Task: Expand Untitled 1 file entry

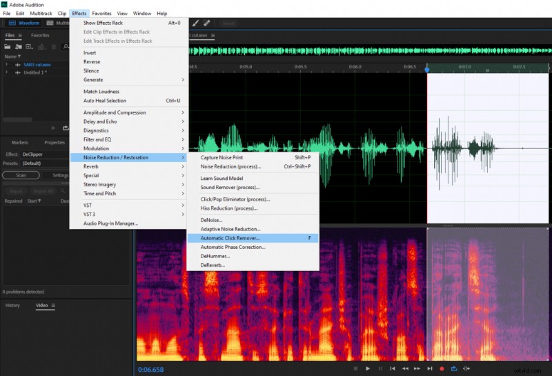Action: click(x=6, y=72)
